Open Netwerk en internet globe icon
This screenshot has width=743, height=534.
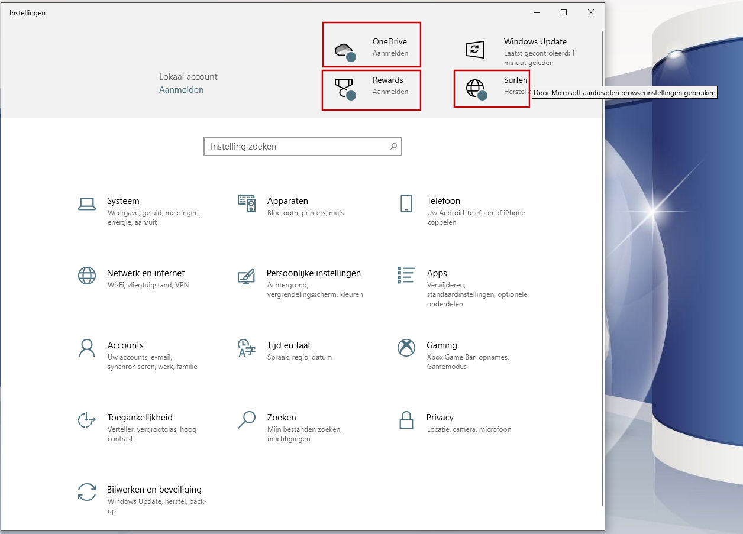87,276
